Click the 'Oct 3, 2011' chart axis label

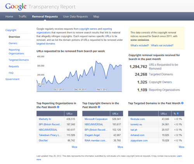58,89
